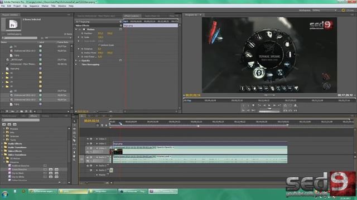Switch to the Effect Controls tab

coord(132,16)
